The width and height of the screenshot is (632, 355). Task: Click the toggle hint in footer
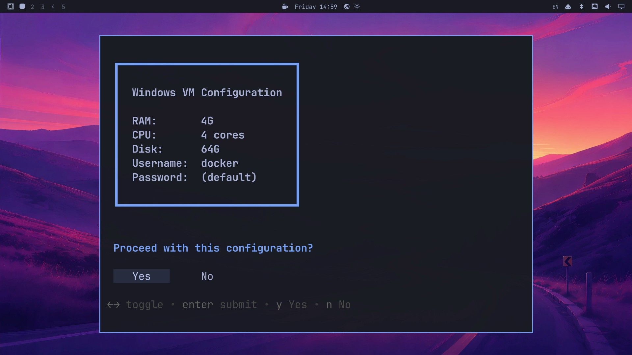135,305
